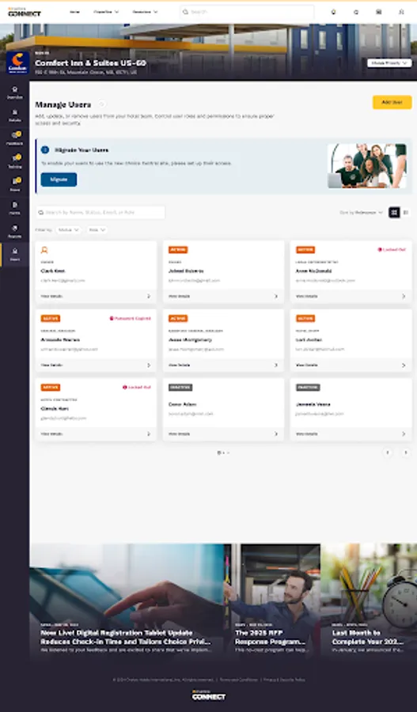Open Anne McDonald card arrow
417x712 pixels.
point(404,296)
